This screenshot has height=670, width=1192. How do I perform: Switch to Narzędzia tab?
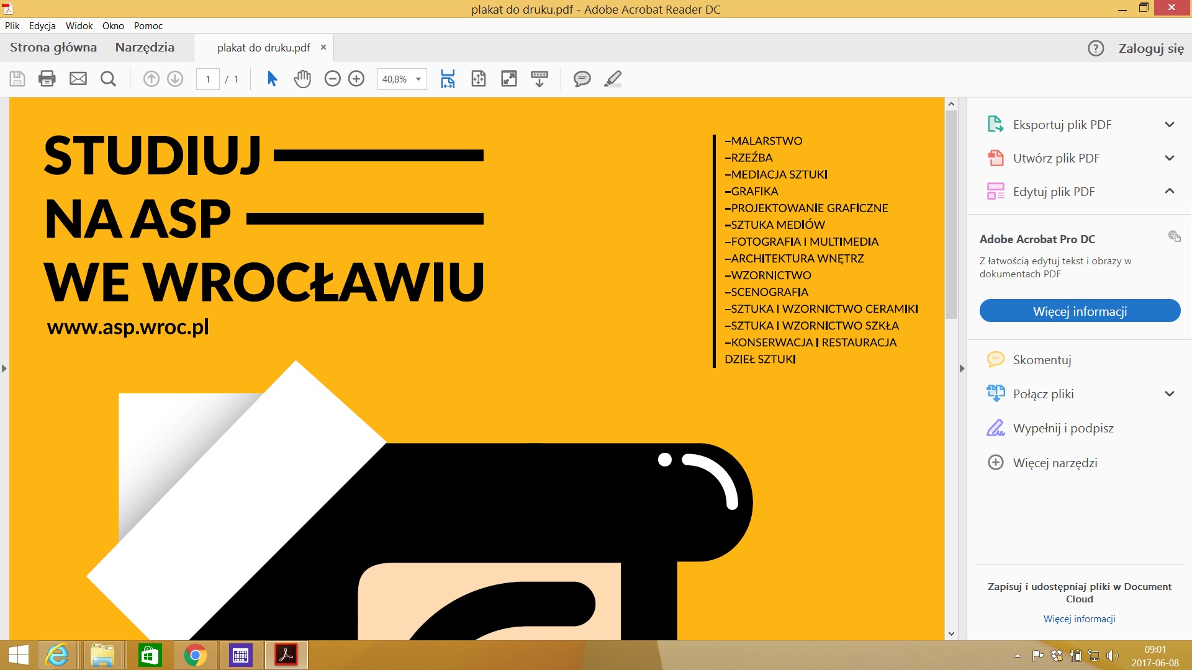(145, 48)
